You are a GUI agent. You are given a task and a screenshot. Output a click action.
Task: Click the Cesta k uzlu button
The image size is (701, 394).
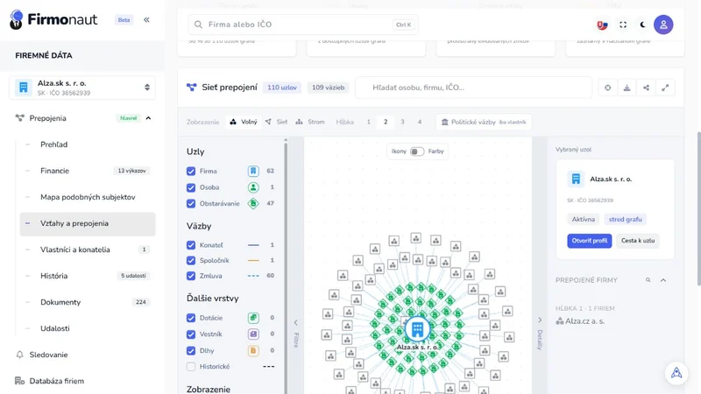click(x=638, y=241)
